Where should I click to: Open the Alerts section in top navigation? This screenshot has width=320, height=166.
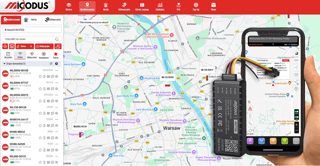(x=106, y=7)
